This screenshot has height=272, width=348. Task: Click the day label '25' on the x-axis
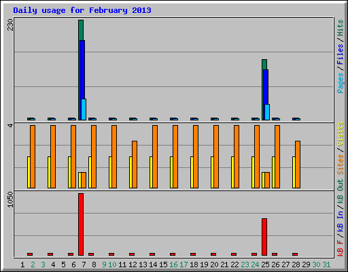[x=265, y=265]
